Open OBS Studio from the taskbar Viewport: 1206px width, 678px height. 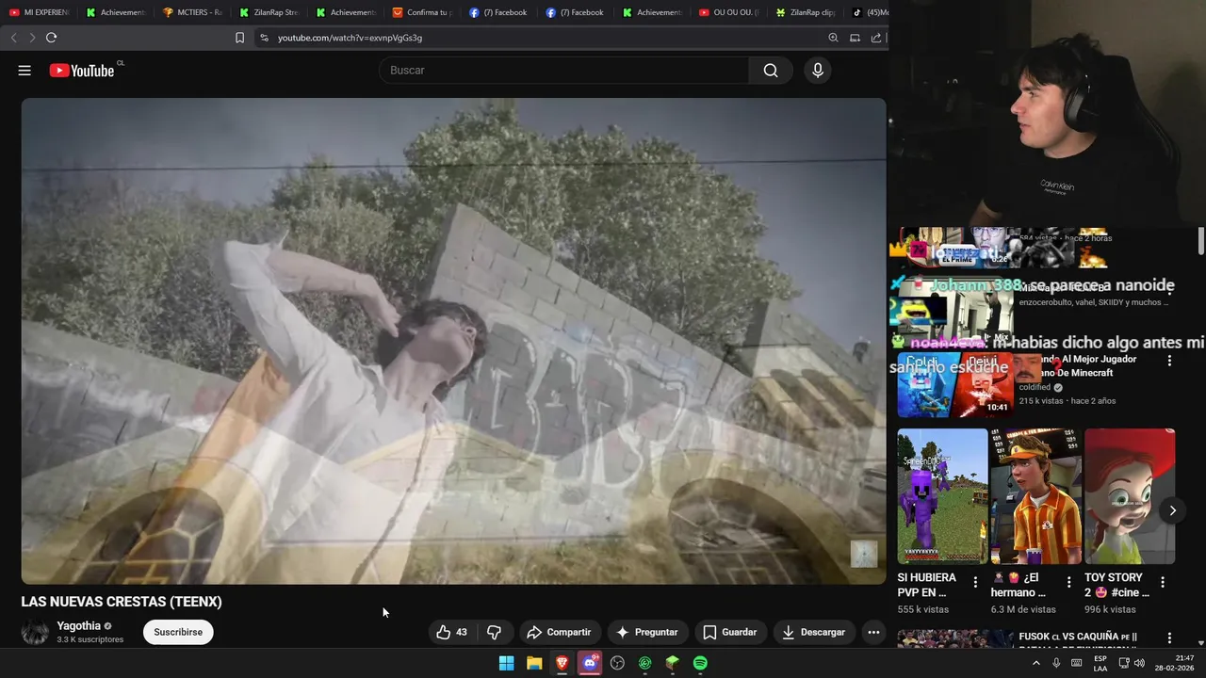[617, 663]
